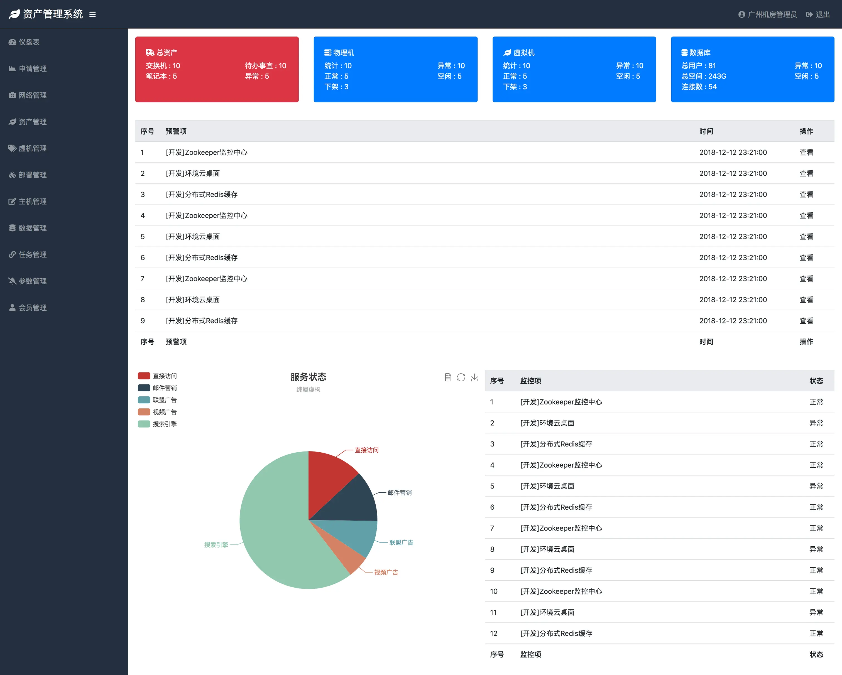Screen dimensions: 842x675
Task: Expand 虚机管理 sidebar section
Action: 32,148
